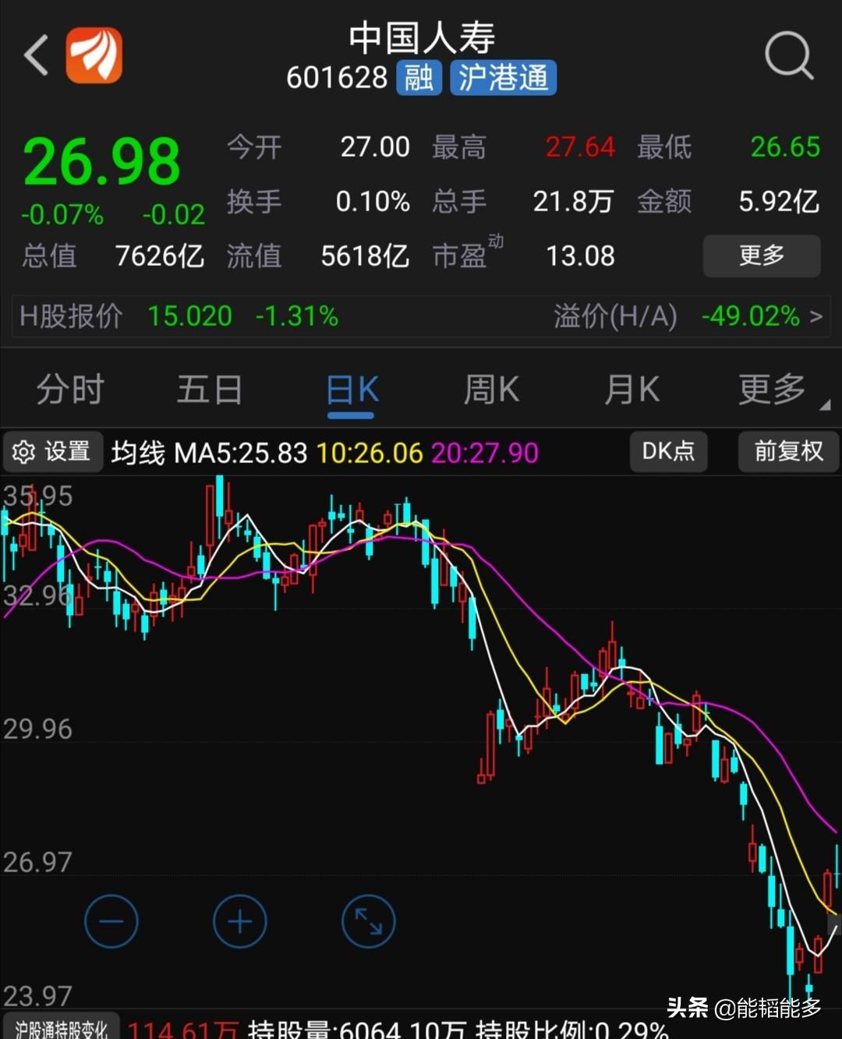Viewport: 842px width, 1039px height.
Task: Click the 更多 quote details button
Action: [762, 256]
